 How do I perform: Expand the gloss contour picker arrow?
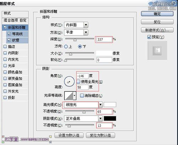[x=74, y=96]
